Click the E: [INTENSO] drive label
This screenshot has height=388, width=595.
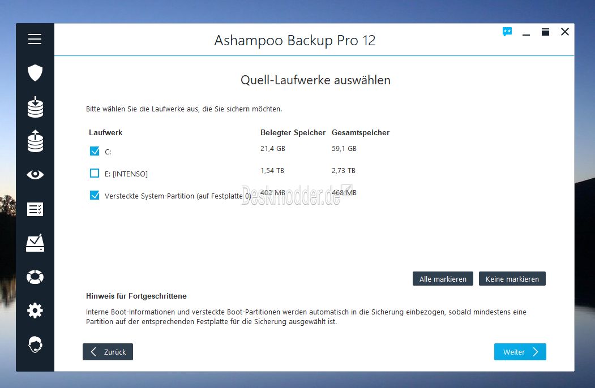tap(126, 174)
